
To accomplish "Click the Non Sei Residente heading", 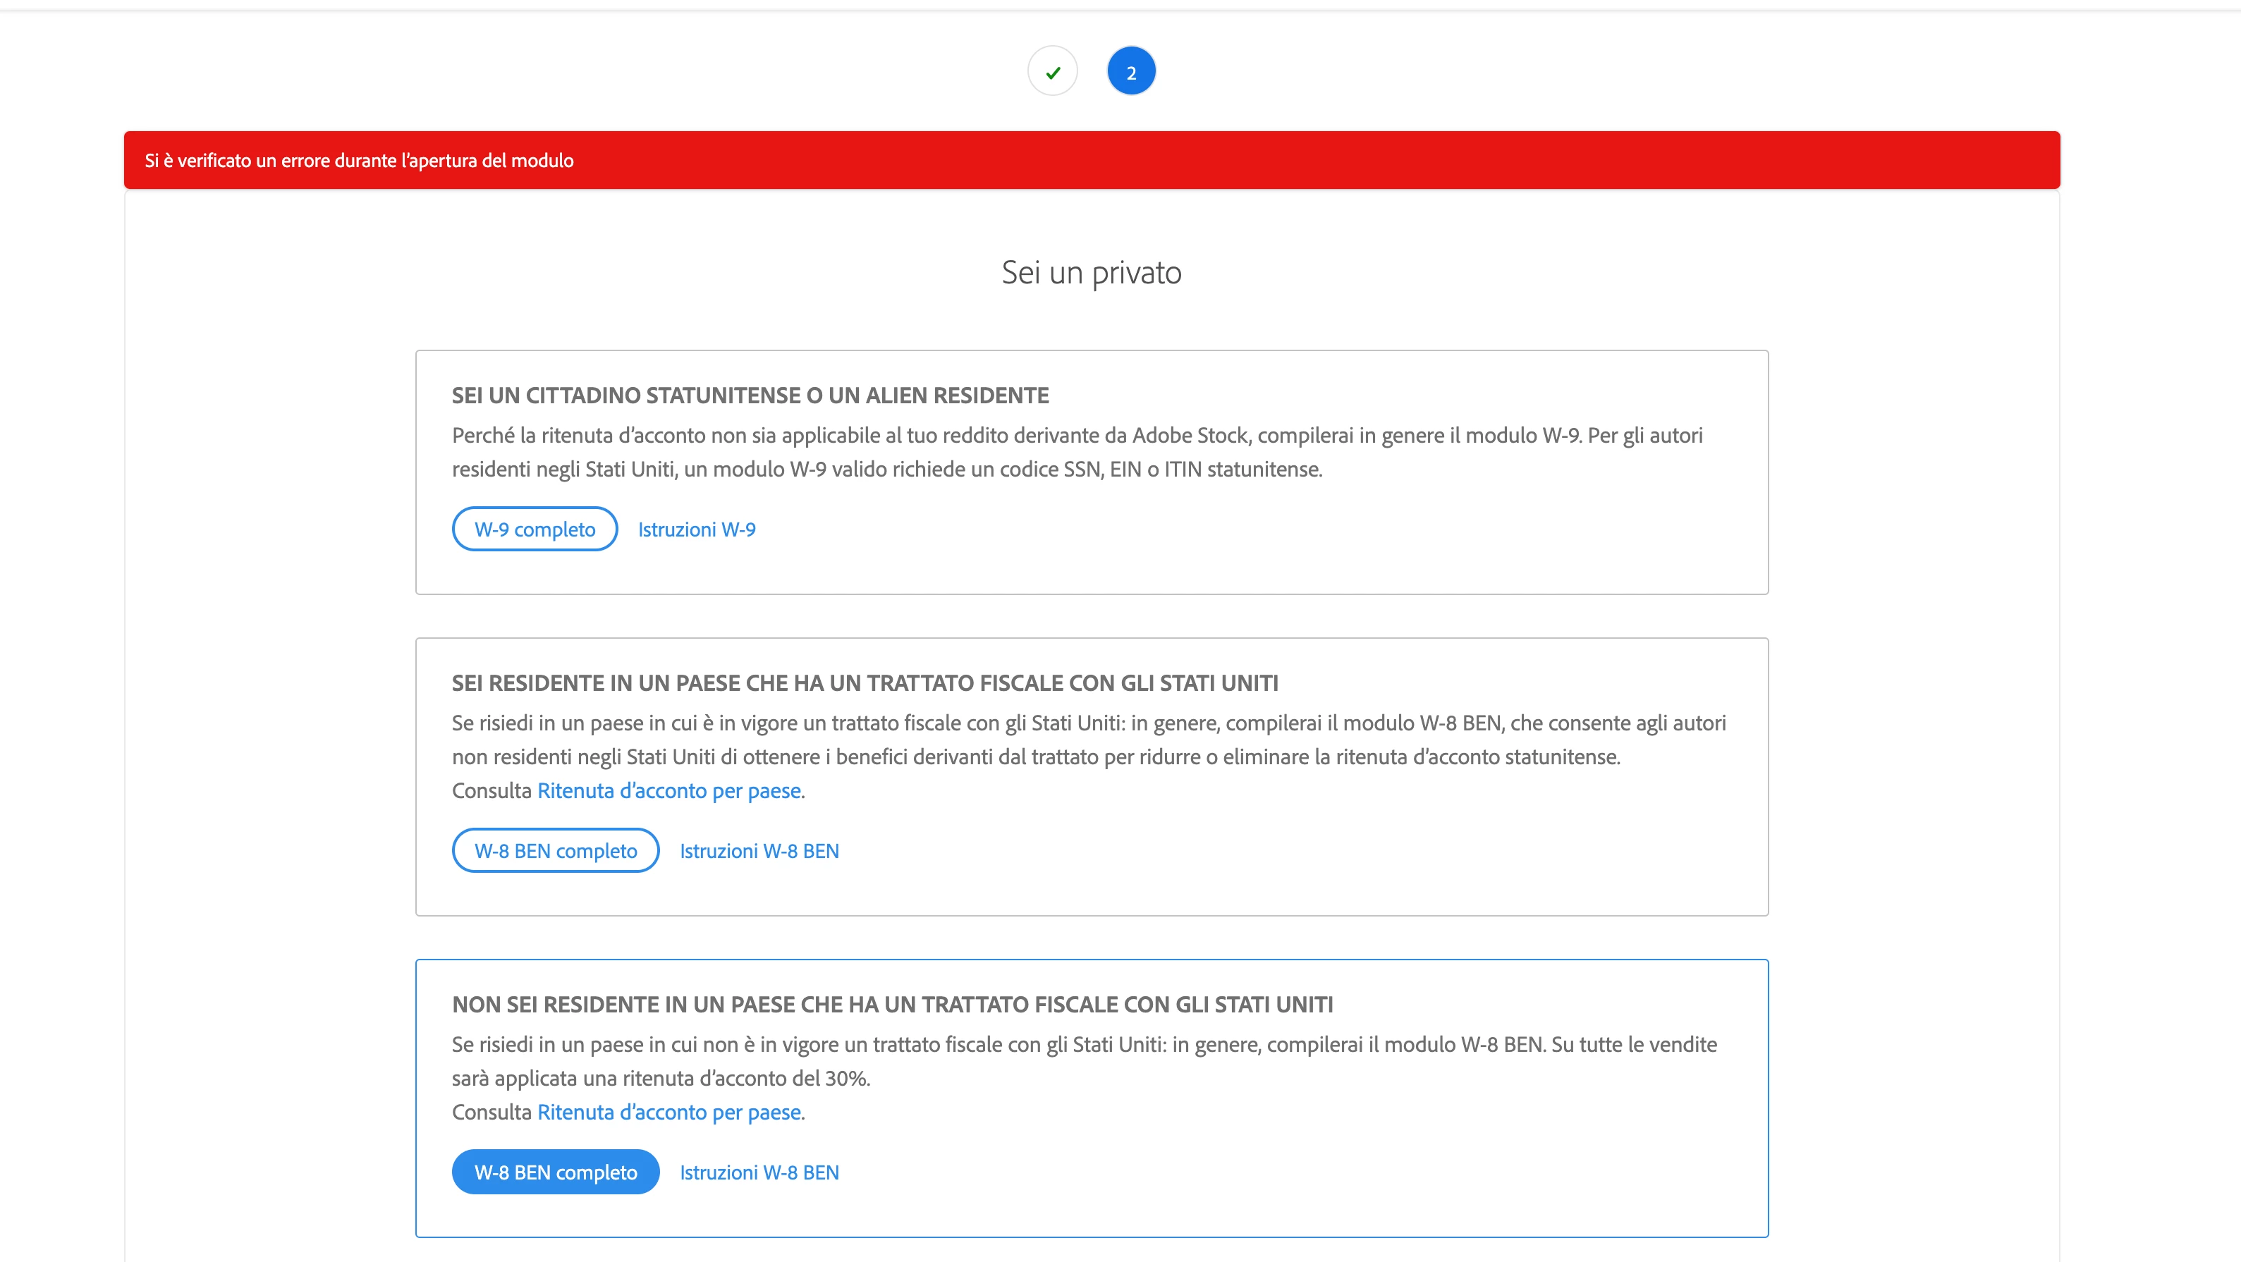I will 892,1005.
